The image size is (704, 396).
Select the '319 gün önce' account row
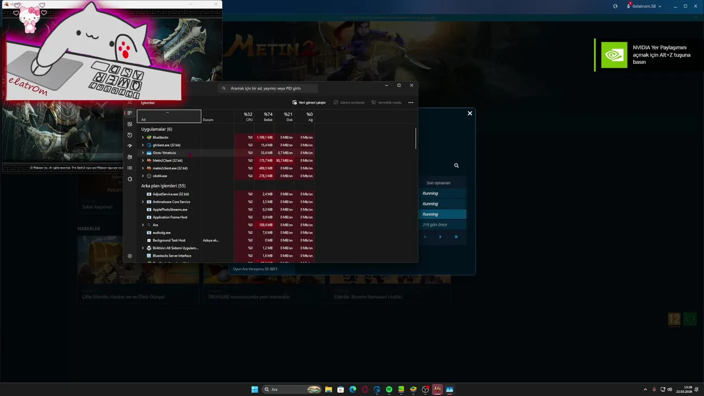pyautogui.click(x=443, y=224)
